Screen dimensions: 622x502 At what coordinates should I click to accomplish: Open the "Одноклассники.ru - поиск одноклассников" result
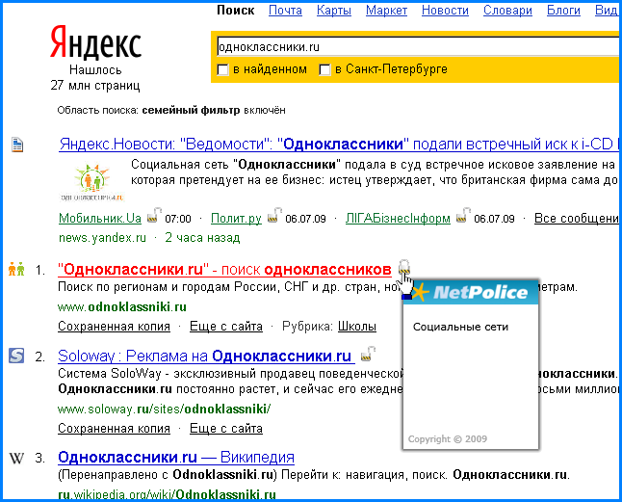224,270
